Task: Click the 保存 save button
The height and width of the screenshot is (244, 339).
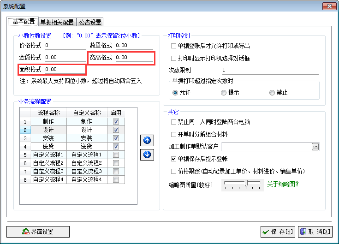Action: [x=278, y=232]
